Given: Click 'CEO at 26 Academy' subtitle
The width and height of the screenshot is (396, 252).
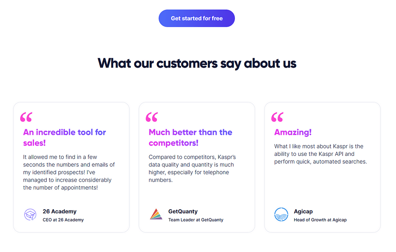Looking at the screenshot, I should pyautogui.click(x=63, y=220).
